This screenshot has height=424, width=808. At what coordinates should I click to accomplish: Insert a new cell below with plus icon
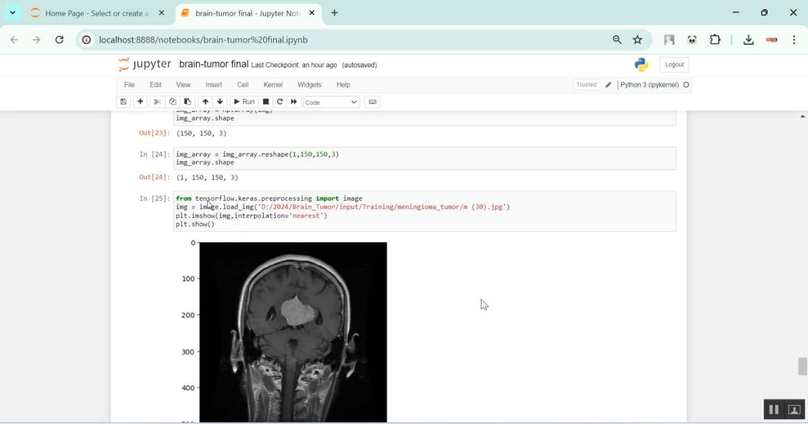click(140, 102)
